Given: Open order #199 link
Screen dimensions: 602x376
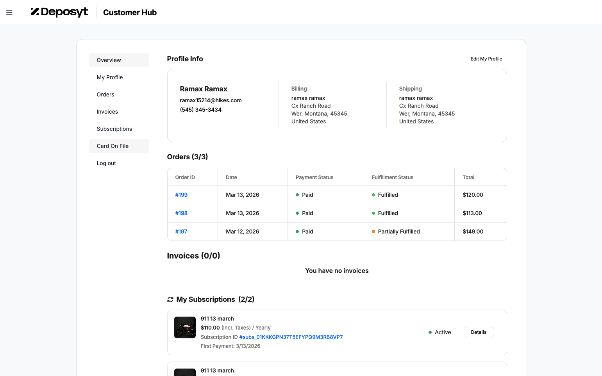Looking at the screenshot, I should pyautogui.click(x=181, y=195).
